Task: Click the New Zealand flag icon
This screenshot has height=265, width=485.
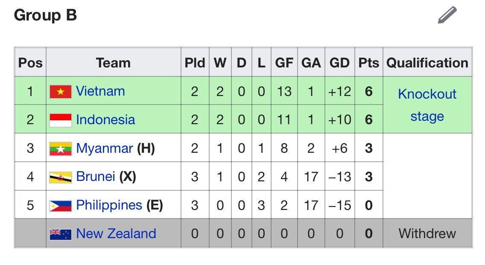Action: coord(61,234)
